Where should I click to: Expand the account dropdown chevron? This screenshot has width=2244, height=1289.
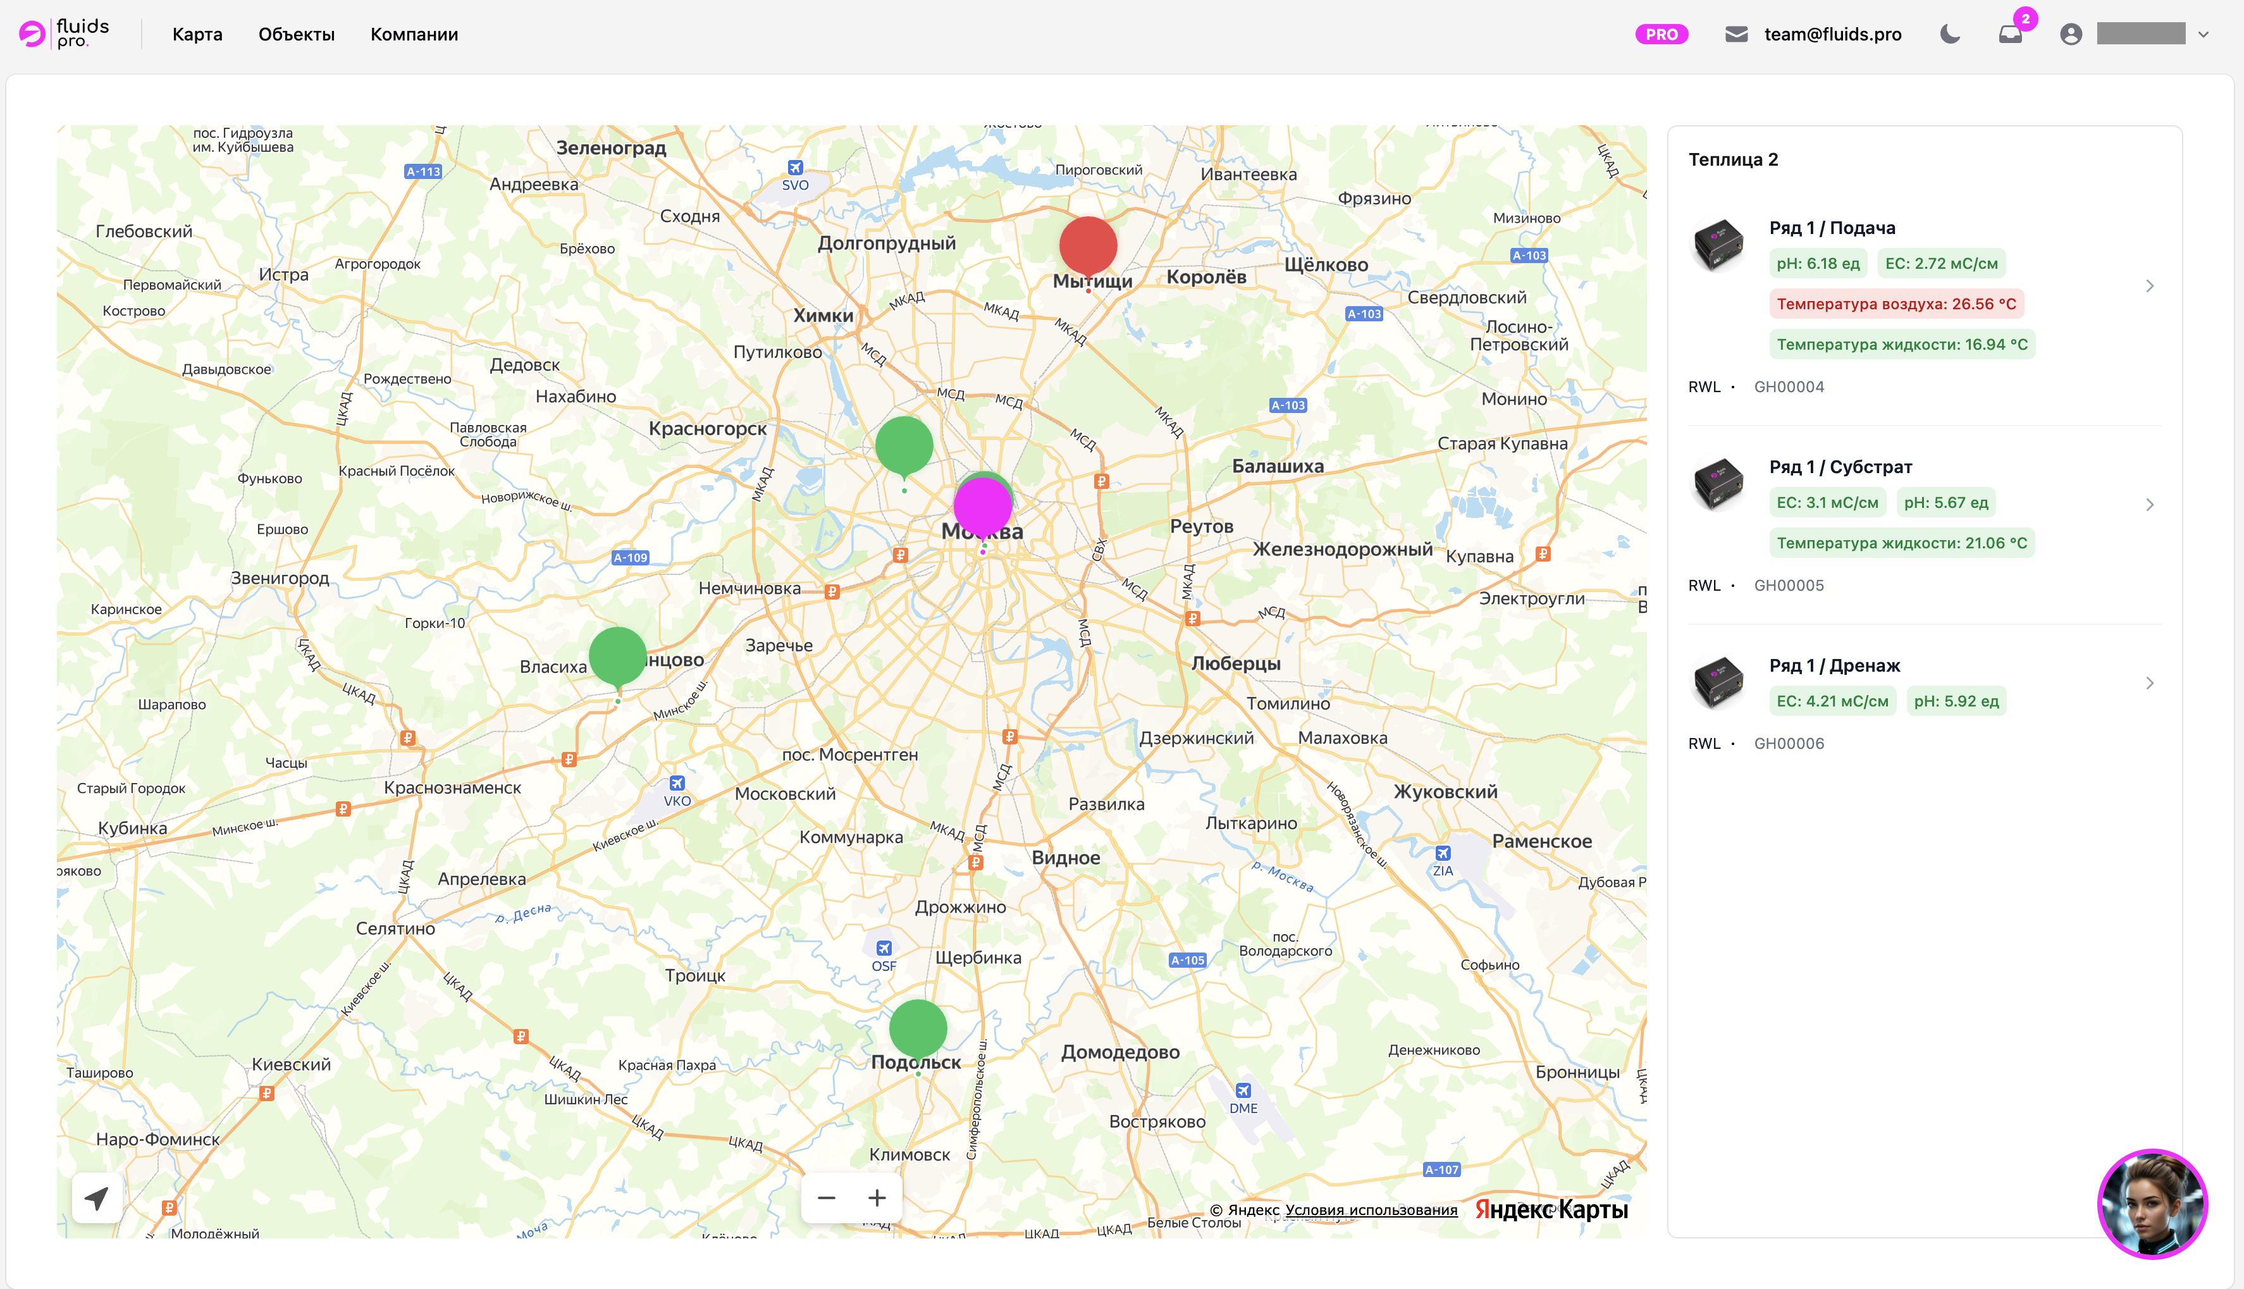(x=2204, y=35)
